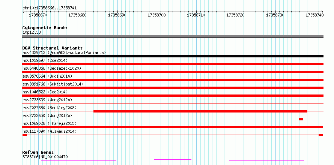The height and width of the screenshot is (165, 334).
Task: Select nsv1127090 (Alsmadi2014) label
Action: click(x=50, y=131)
